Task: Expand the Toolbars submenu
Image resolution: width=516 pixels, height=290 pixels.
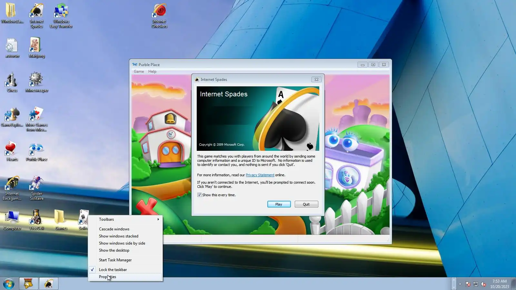Action: coord(125,219)
